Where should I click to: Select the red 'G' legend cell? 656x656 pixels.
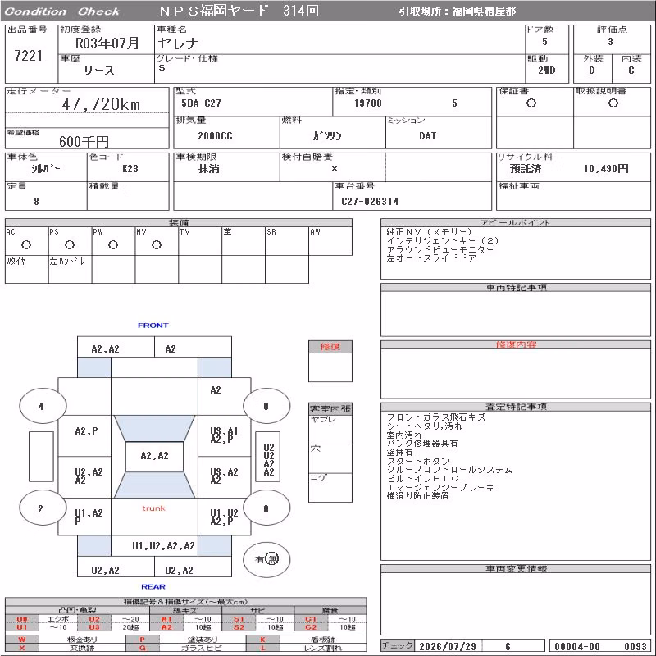click(x=142, y=648)
